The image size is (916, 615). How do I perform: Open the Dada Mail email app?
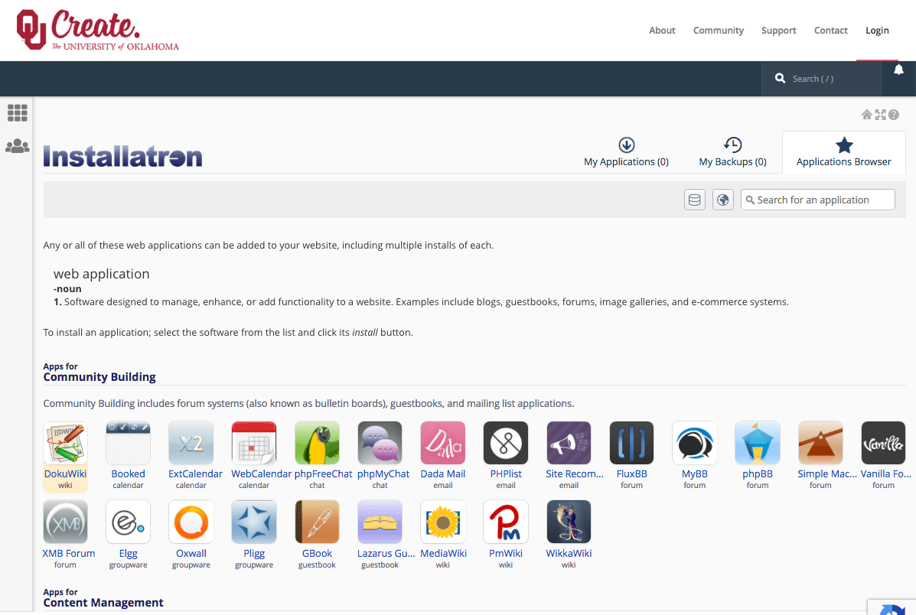443,443
